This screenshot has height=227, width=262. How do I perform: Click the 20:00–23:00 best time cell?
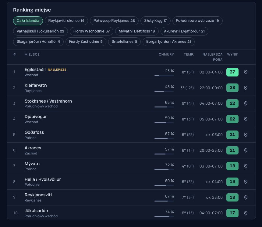tap(211, 150)
